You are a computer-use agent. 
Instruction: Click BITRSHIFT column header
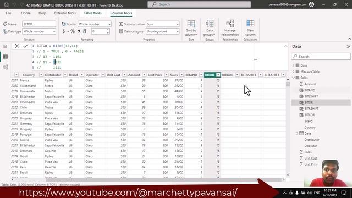pyautogui.click(x=249, y=75)
